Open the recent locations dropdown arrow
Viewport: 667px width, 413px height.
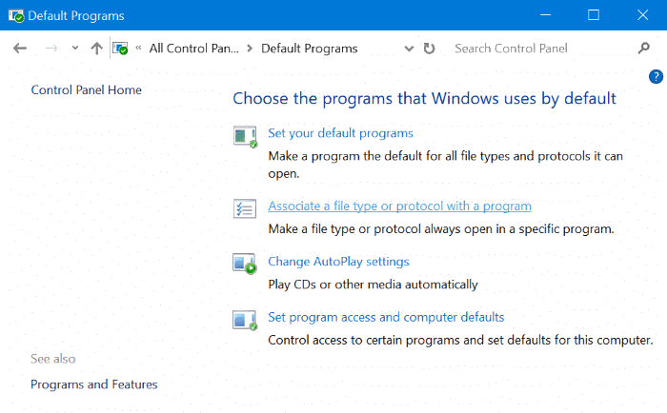pyautogui.click(x=75, y=48)
